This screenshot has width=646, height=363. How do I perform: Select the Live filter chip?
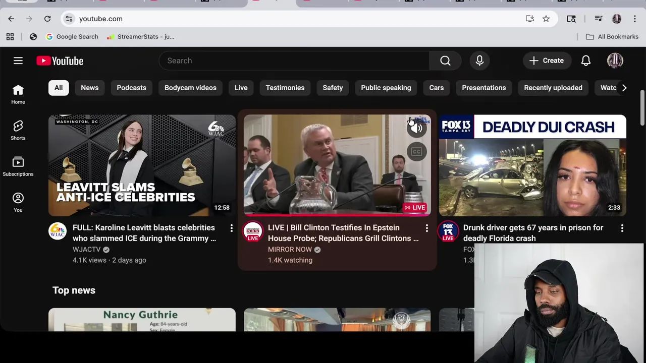[241, 88]
